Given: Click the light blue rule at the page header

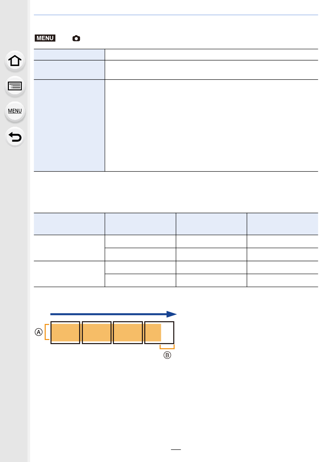Looking at the screenshot, I should point(176,15).
